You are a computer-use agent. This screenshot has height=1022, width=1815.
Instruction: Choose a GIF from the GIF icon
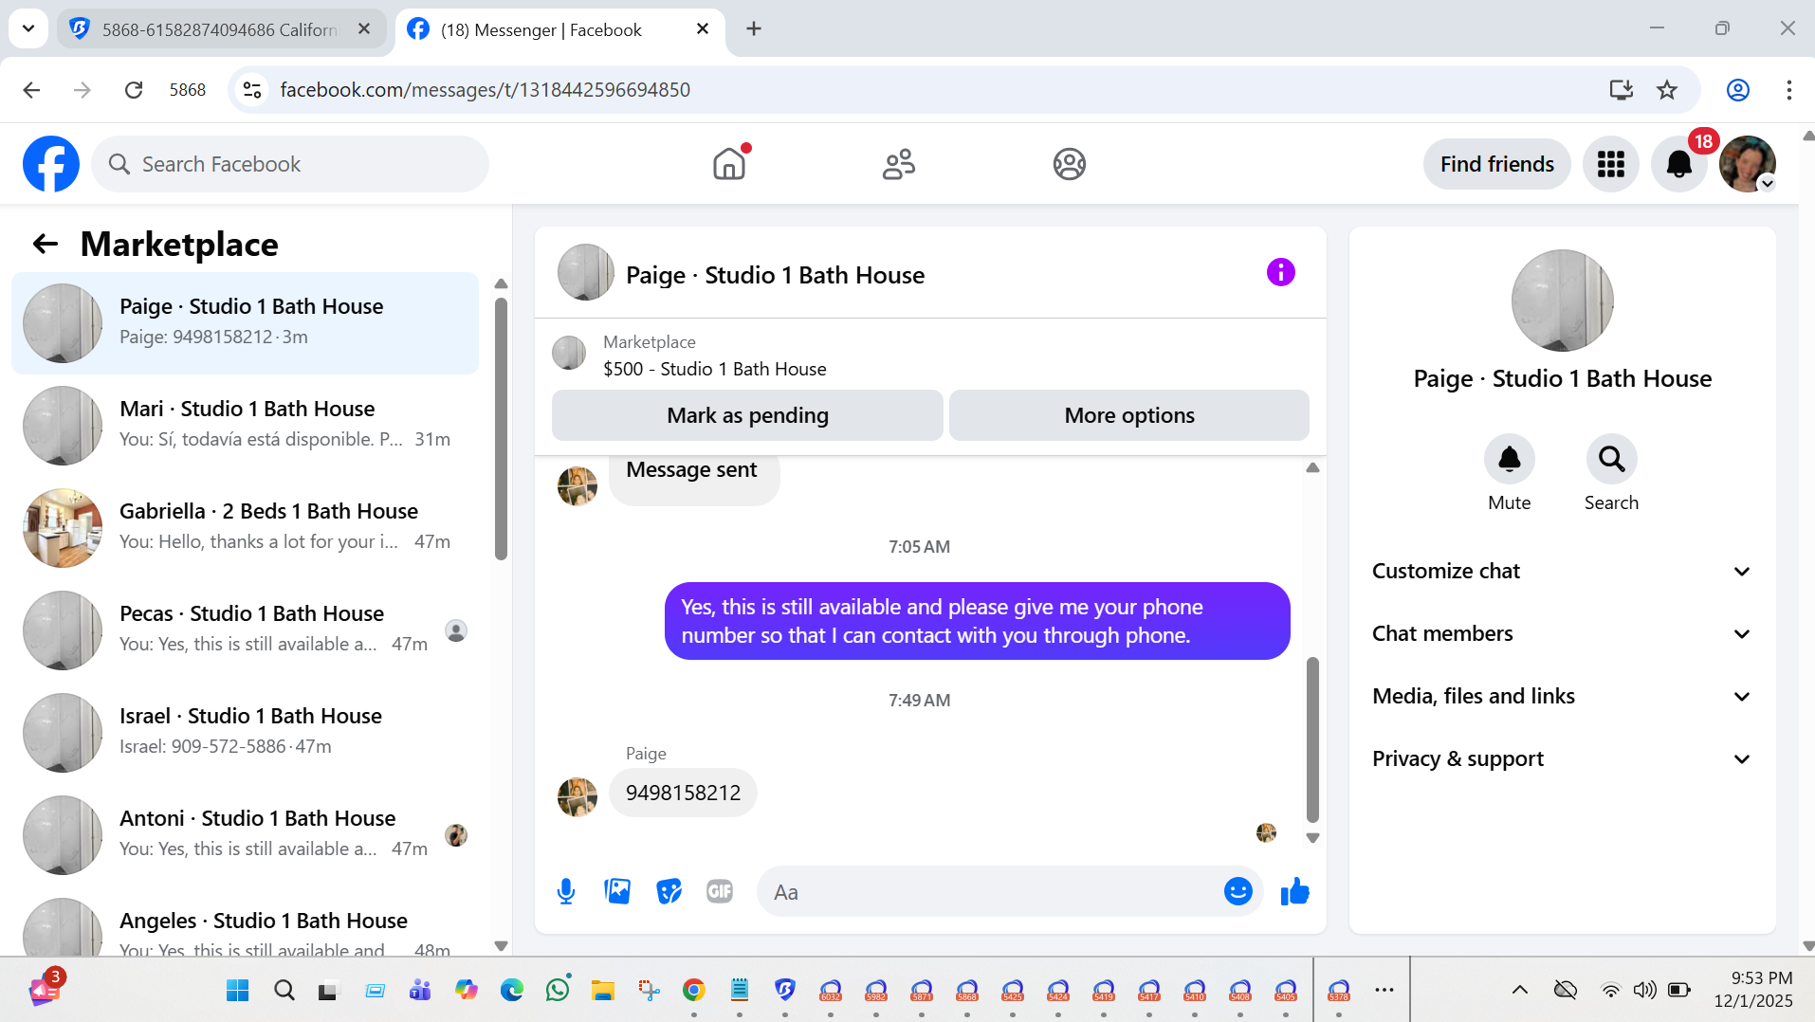(x=720, y=891)
